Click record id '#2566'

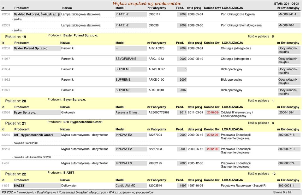(6, 112)
